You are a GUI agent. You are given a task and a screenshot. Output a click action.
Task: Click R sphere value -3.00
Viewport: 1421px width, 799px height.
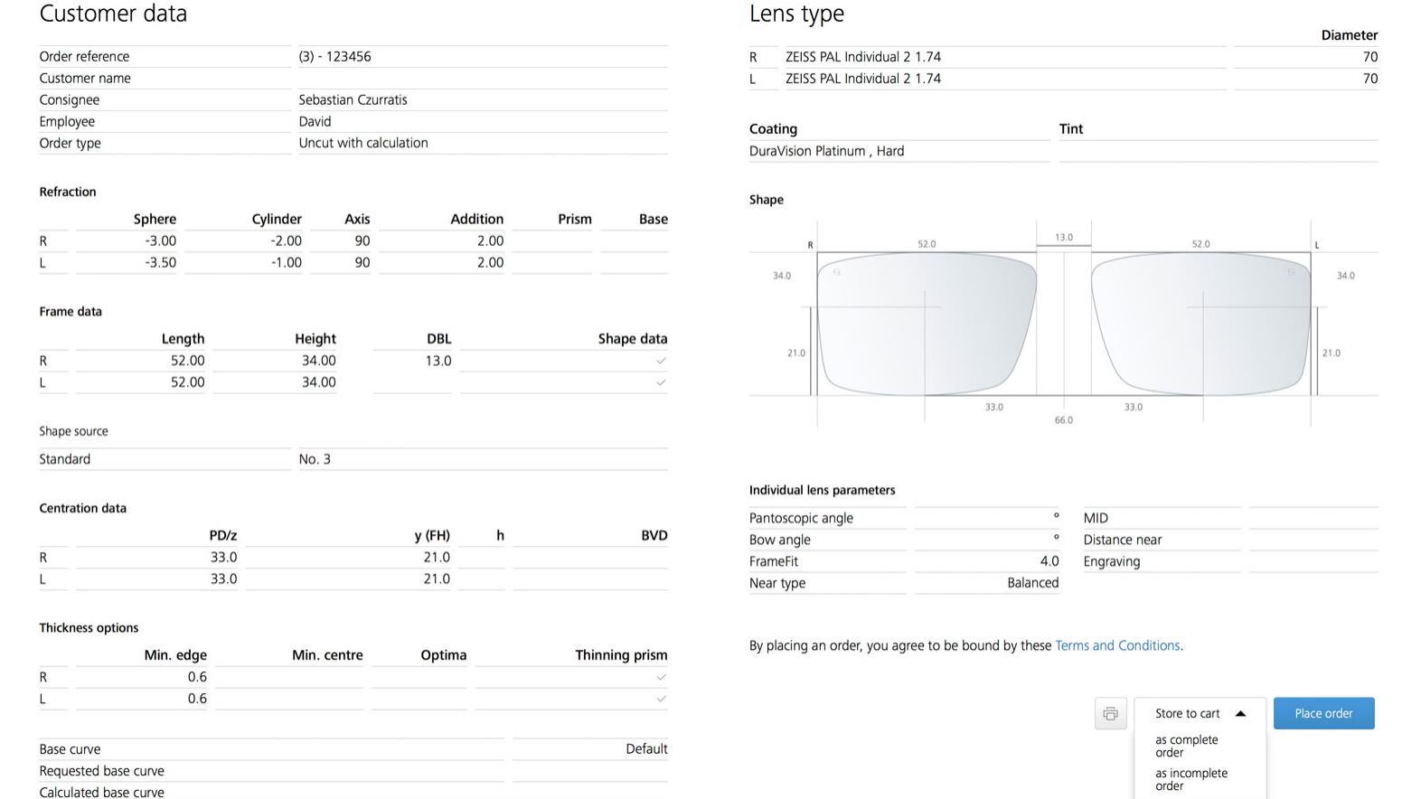click(x=160, y=240)
